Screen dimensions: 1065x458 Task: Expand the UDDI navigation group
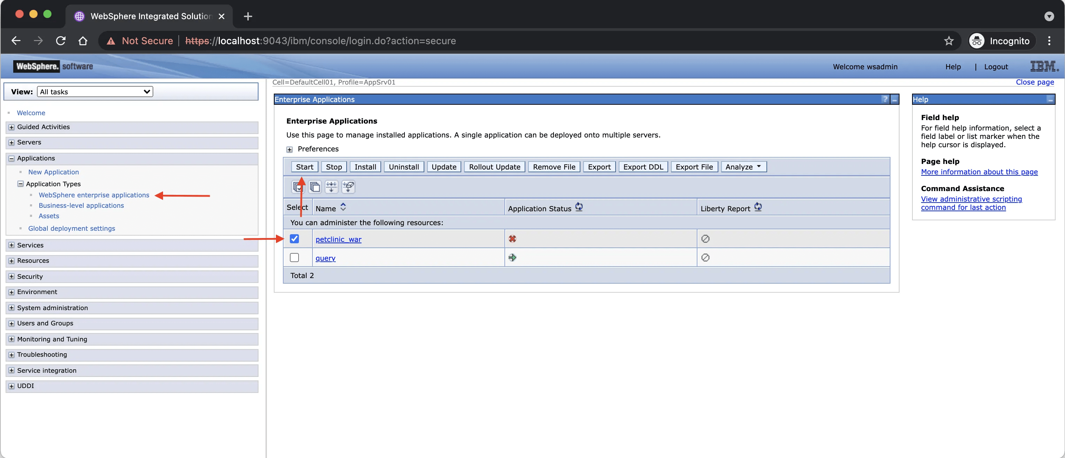coord(11,386)
